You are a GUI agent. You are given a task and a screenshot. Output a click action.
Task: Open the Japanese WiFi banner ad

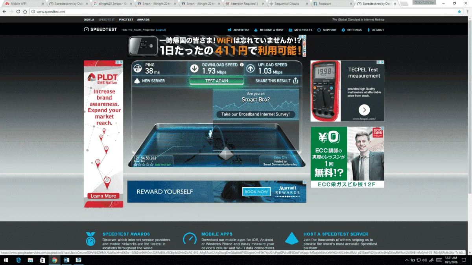click(217, 46)
